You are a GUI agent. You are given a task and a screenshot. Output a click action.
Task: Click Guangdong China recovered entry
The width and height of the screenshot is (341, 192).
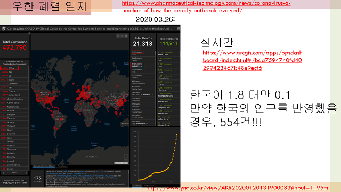(x=168, y=94)
